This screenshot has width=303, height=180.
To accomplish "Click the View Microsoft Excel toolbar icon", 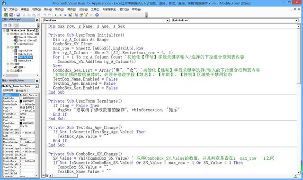I will [x=6, y=15].
